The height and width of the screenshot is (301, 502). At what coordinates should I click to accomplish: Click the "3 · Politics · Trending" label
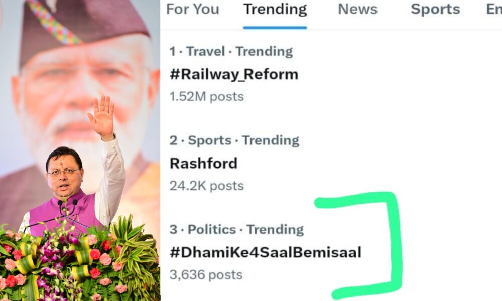click(x=236, y=230)
